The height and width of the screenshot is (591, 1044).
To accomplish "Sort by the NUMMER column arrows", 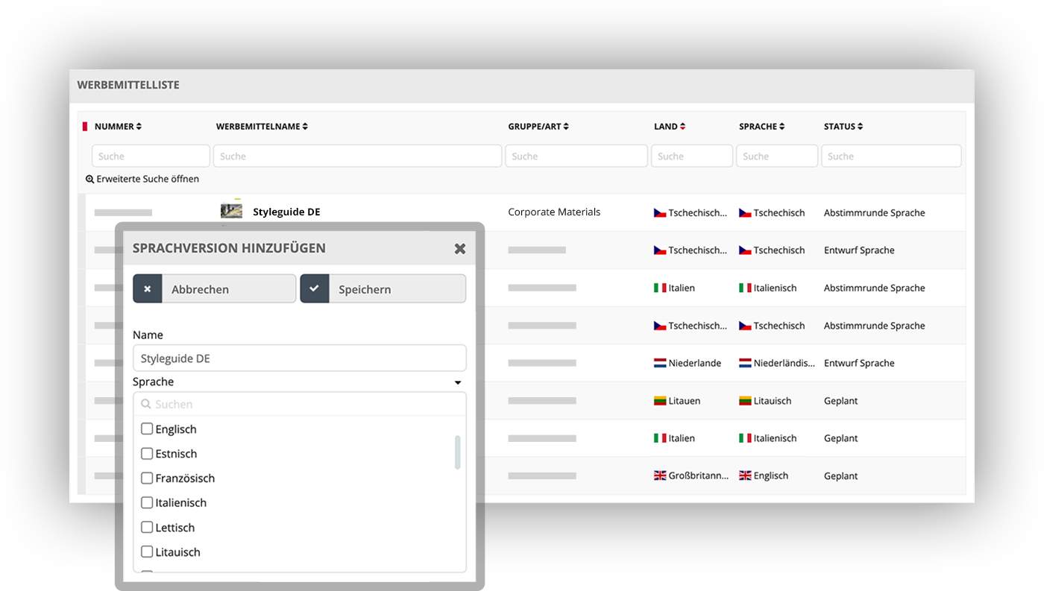I will pos(139,127).
